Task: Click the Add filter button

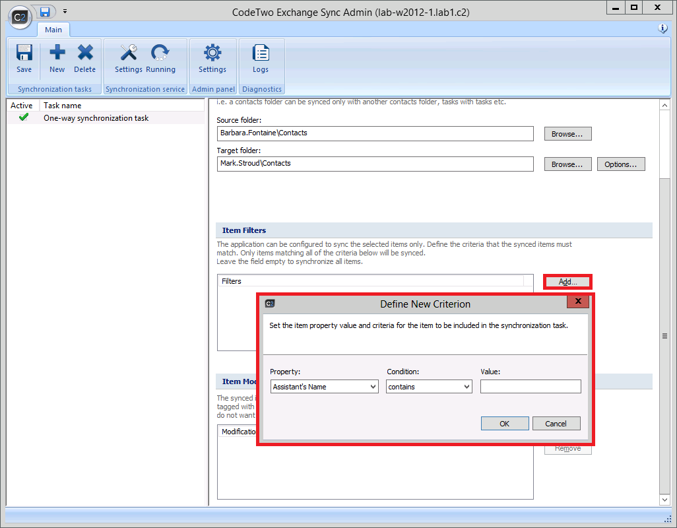Action: tap(567, 282)
